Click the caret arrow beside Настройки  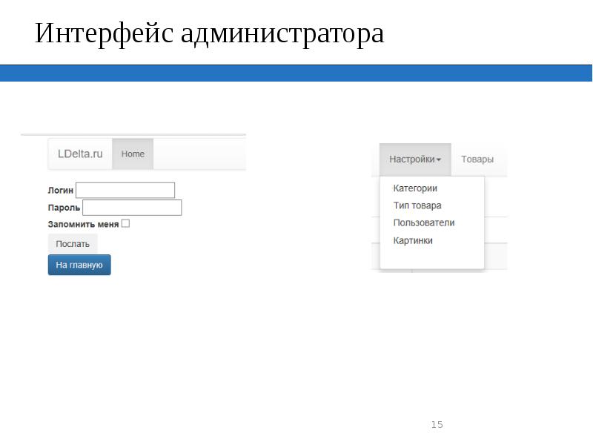coord(439,159)
